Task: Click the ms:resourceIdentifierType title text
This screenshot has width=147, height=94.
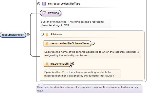Action: [x=64, y=4]
